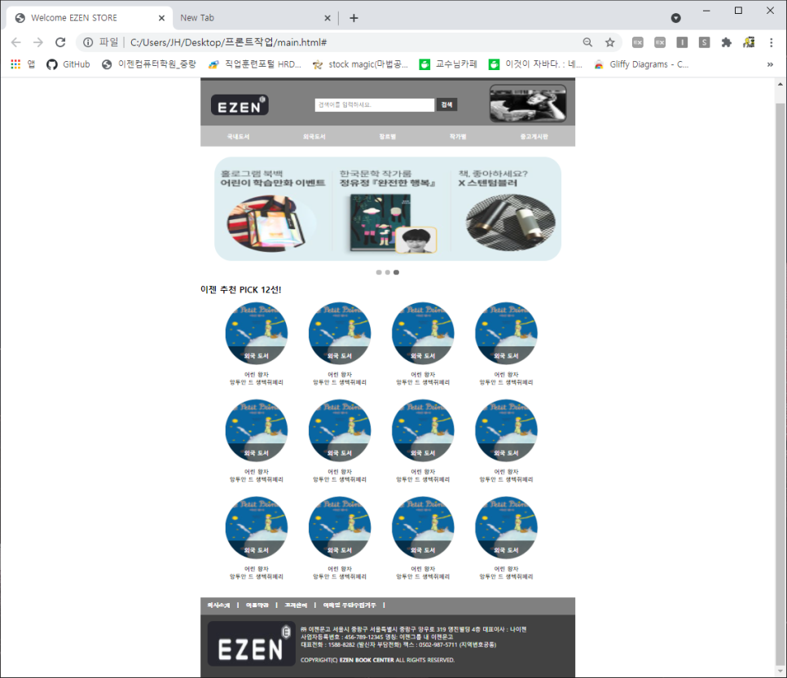This screenshot has height=678, width=787.
Task: Close the New Tab tab
Action: click(x=328, y=18)
